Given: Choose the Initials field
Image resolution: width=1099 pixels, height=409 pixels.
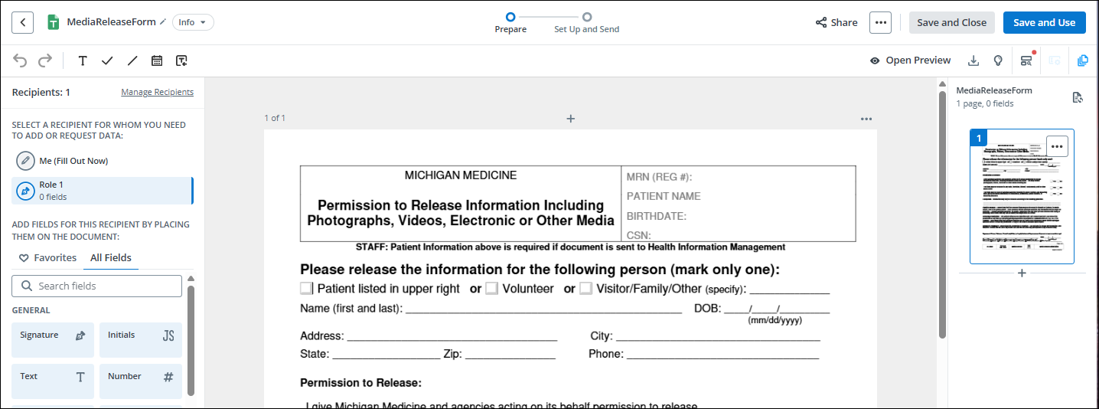Looking at the screenshot, I should [141, 340].
